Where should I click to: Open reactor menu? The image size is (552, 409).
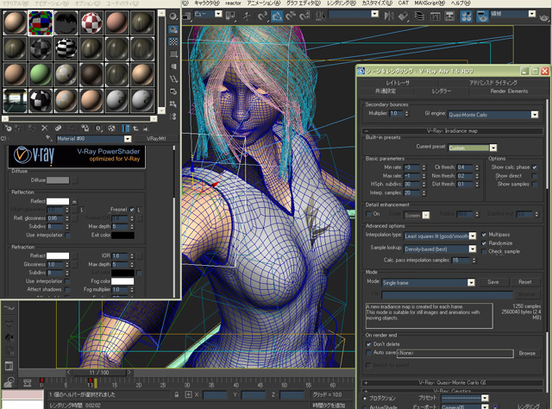(234, 3)
